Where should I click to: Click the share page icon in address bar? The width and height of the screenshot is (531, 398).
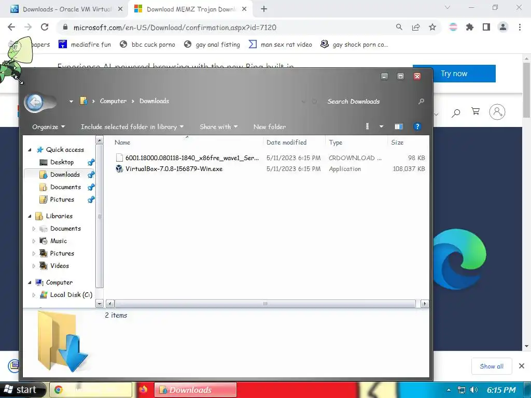416,27
